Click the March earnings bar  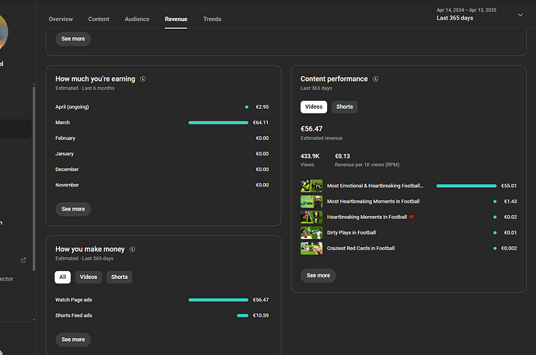tap(218, 123)
